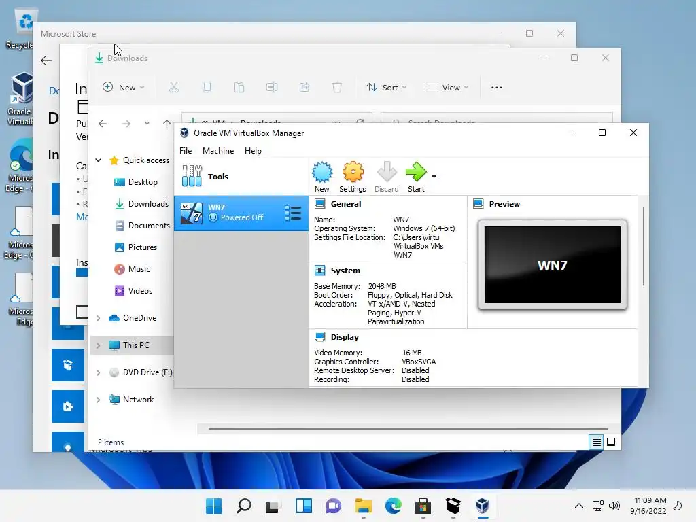The width and height of the screenshot is (696, 522).
Task: Open the Start button dropdown arrow
Action: (x=434, y=177)
